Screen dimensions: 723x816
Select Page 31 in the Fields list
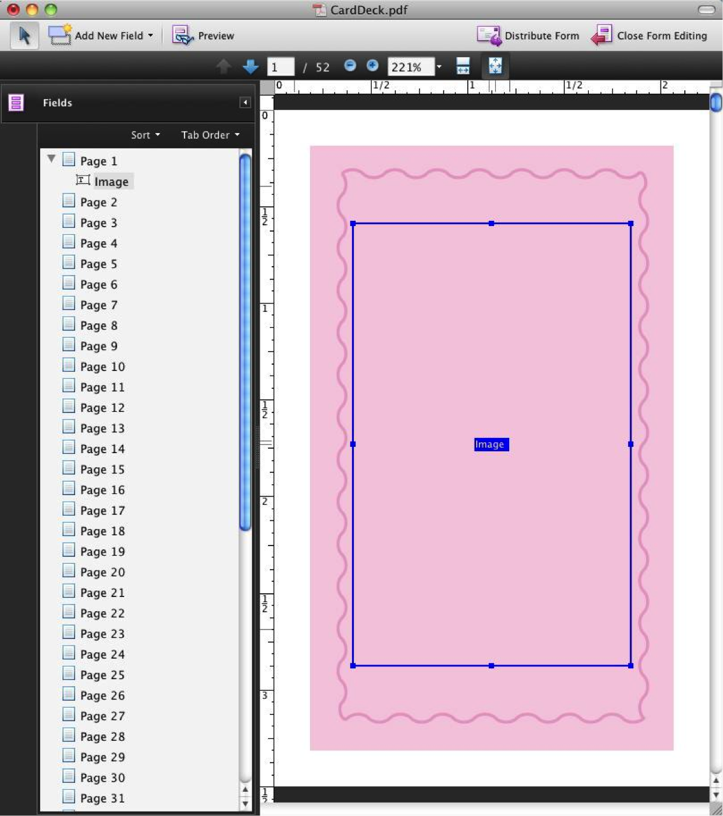tap(102, 799)
